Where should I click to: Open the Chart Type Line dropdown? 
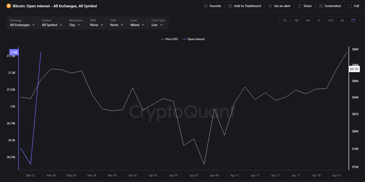tap(157, 25)
